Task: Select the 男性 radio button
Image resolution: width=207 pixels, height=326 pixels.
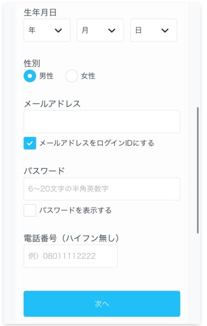Action: [30, 76]
